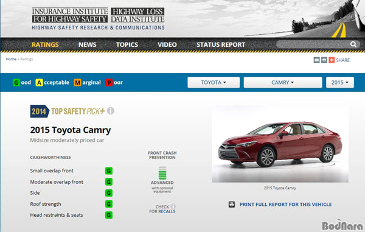The image size is (365, 232).
Task: Click the 2015 Toyota Camry photo
Action: click(x=280, y=144)
